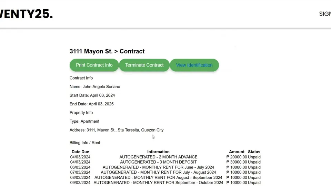The image size is (331, 186).
Task: Click the 3111 Mayon St. > Contract heading
Action: [x=107, y=51]
